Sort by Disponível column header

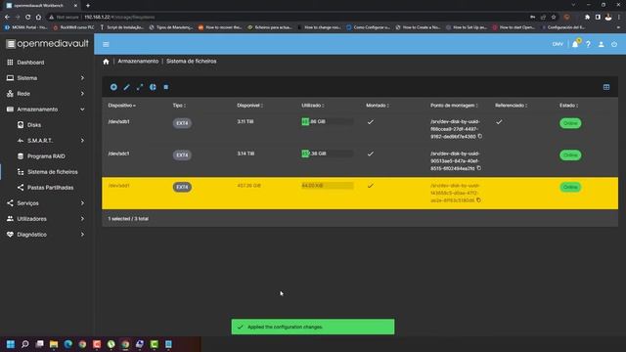pyautogui.click(x=249, y=106)
